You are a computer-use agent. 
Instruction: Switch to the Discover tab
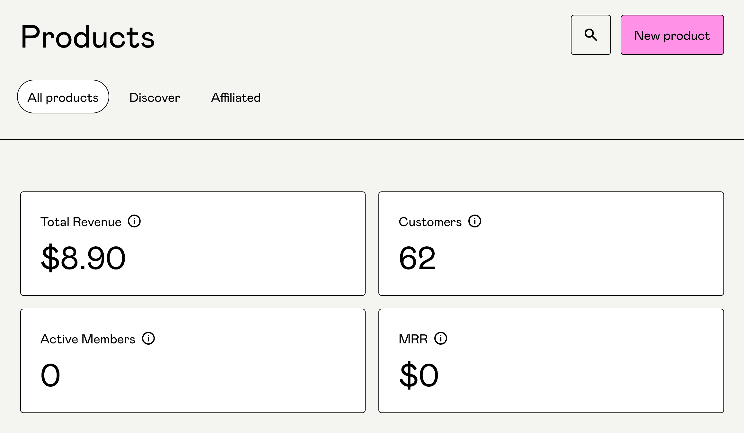(x=155, y=97)
